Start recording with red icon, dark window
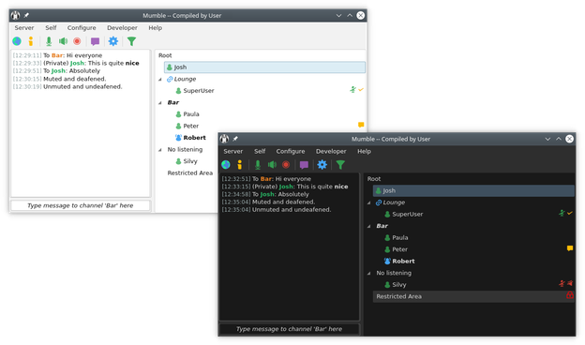This screenshot has width=585, height=345. pos(286,164)
